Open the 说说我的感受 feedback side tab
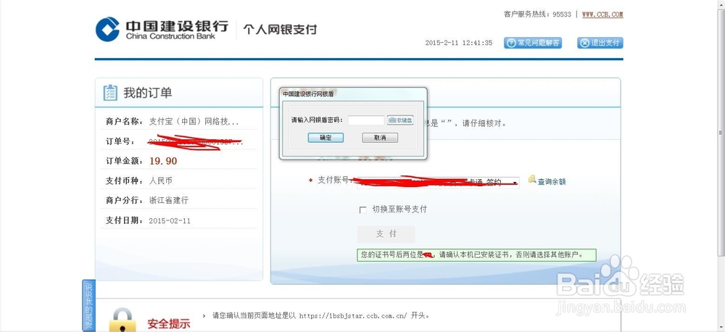This screenshot has height=332, width=725. [88, 305]
